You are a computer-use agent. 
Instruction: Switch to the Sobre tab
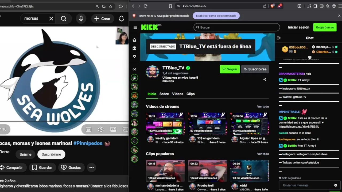pos(164,94)
